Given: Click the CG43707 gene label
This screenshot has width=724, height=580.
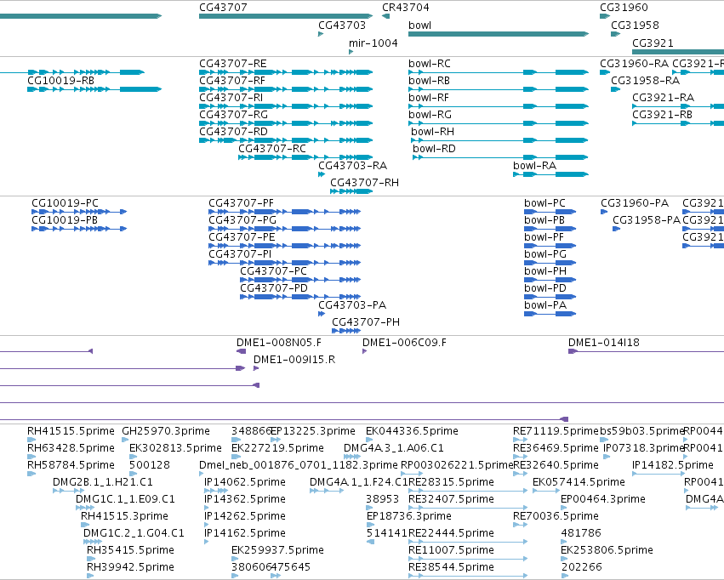Looking at the screenshot, I should (223, 8).
